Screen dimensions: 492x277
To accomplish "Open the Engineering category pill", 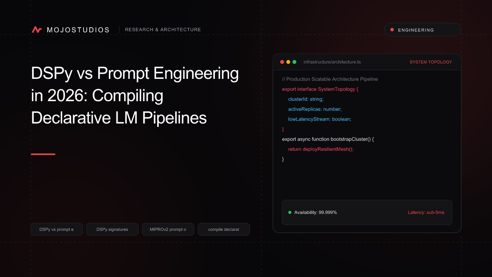I will (423, 30).
